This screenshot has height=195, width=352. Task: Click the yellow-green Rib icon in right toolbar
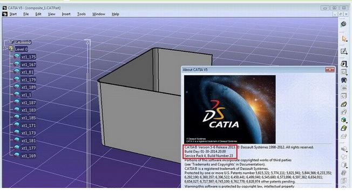coord(344,104)
